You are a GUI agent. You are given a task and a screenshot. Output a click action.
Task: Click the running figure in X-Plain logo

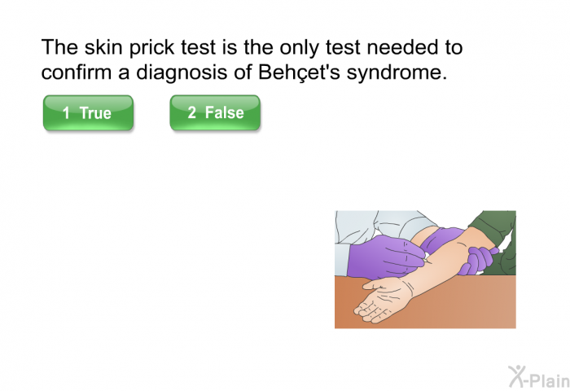pyautogui.click(x=516, y=376)
